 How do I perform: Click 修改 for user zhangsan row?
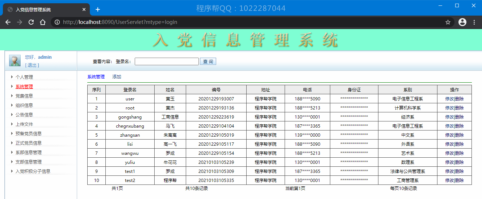click(449, 135)
